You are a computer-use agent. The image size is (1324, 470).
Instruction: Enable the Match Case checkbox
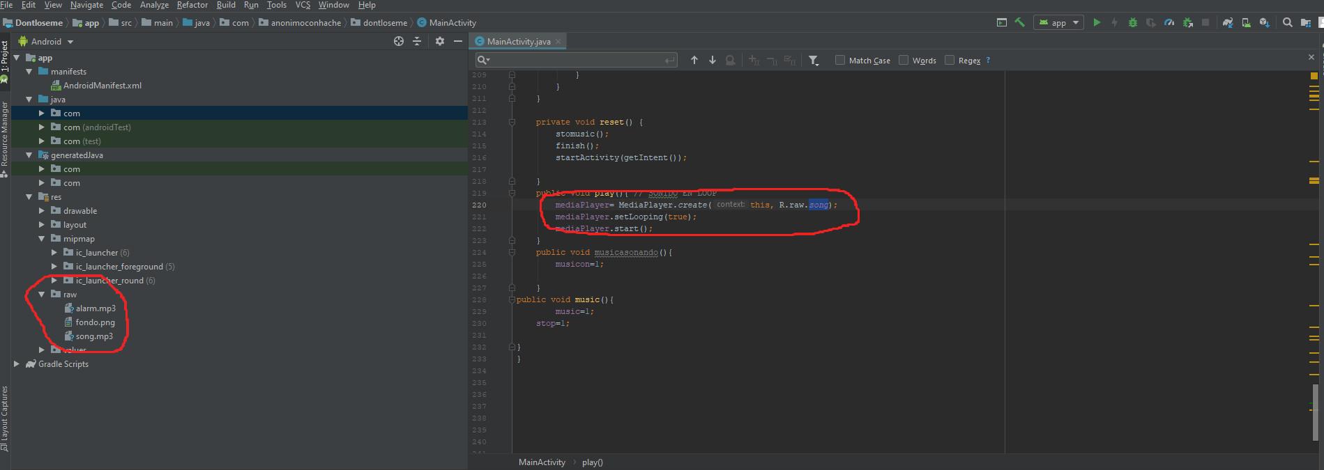click(840, 61)
